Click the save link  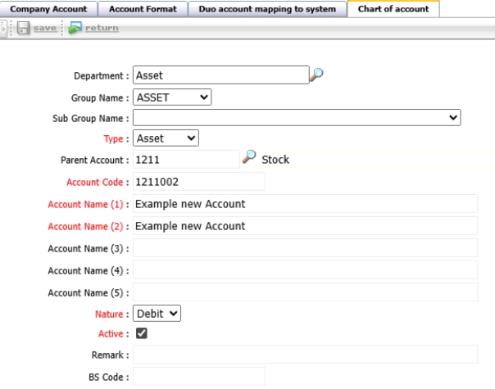[45, 29]
